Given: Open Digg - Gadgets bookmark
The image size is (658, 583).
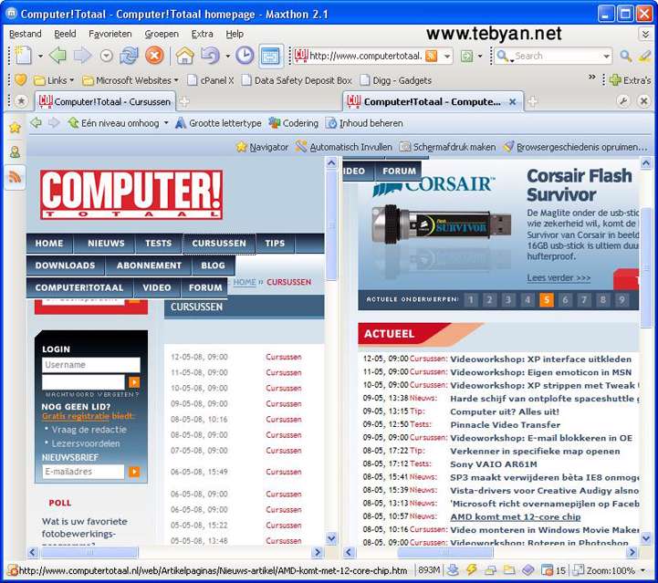Looking at the screenshot, I should pos(396,80).
